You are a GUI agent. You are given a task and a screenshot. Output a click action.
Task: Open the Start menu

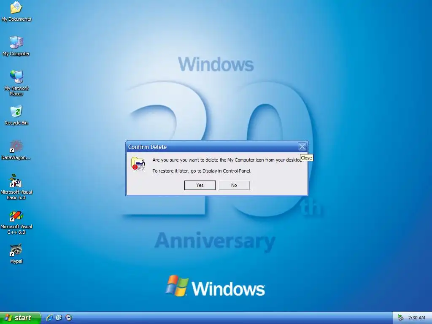pos(20,318)
